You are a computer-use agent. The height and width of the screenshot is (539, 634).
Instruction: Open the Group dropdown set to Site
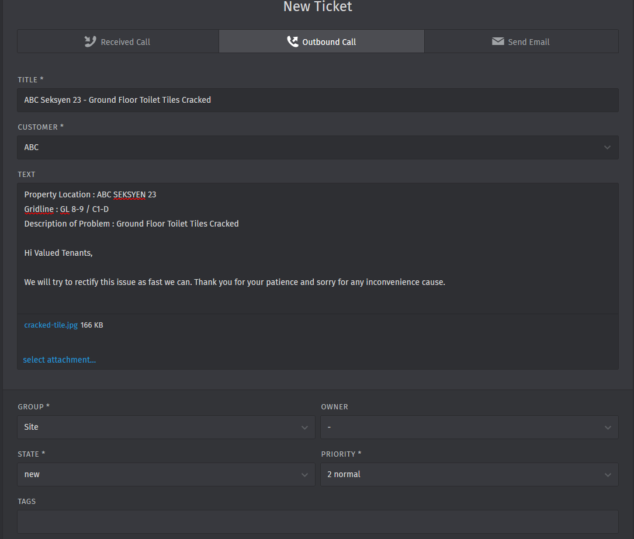(166, 427)
